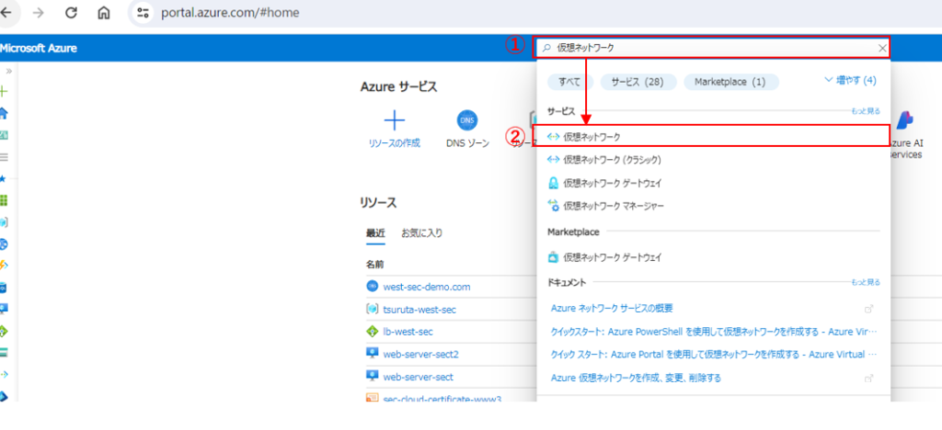942x430 pixels.
Task: Click the green plus create-resource sidebar icon
Action: pos(4,92)
